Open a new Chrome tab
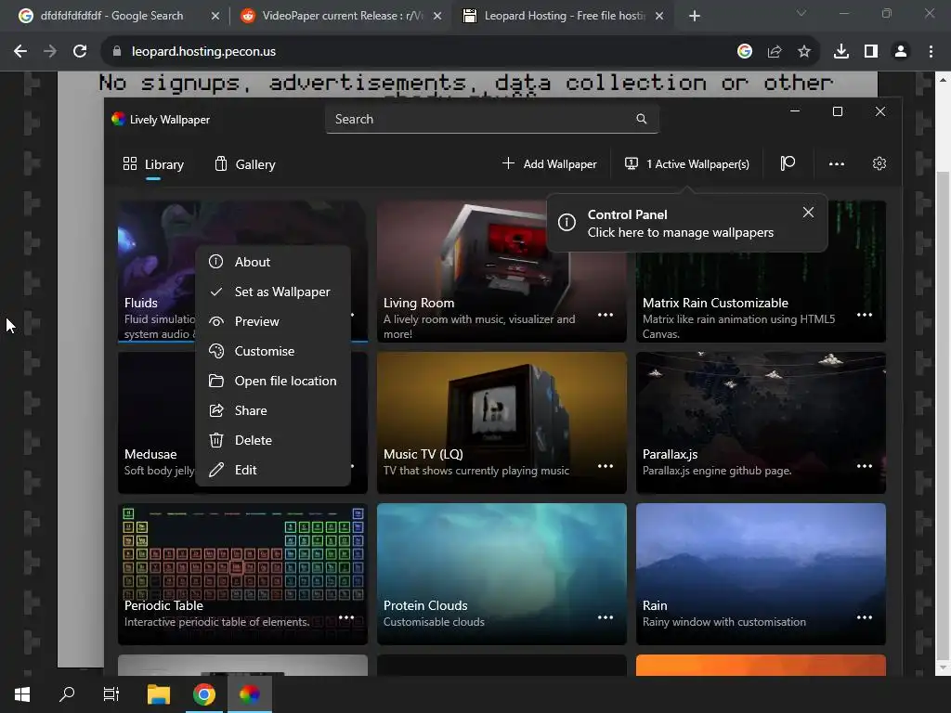951x713 pixels. (x=695, y=16)
